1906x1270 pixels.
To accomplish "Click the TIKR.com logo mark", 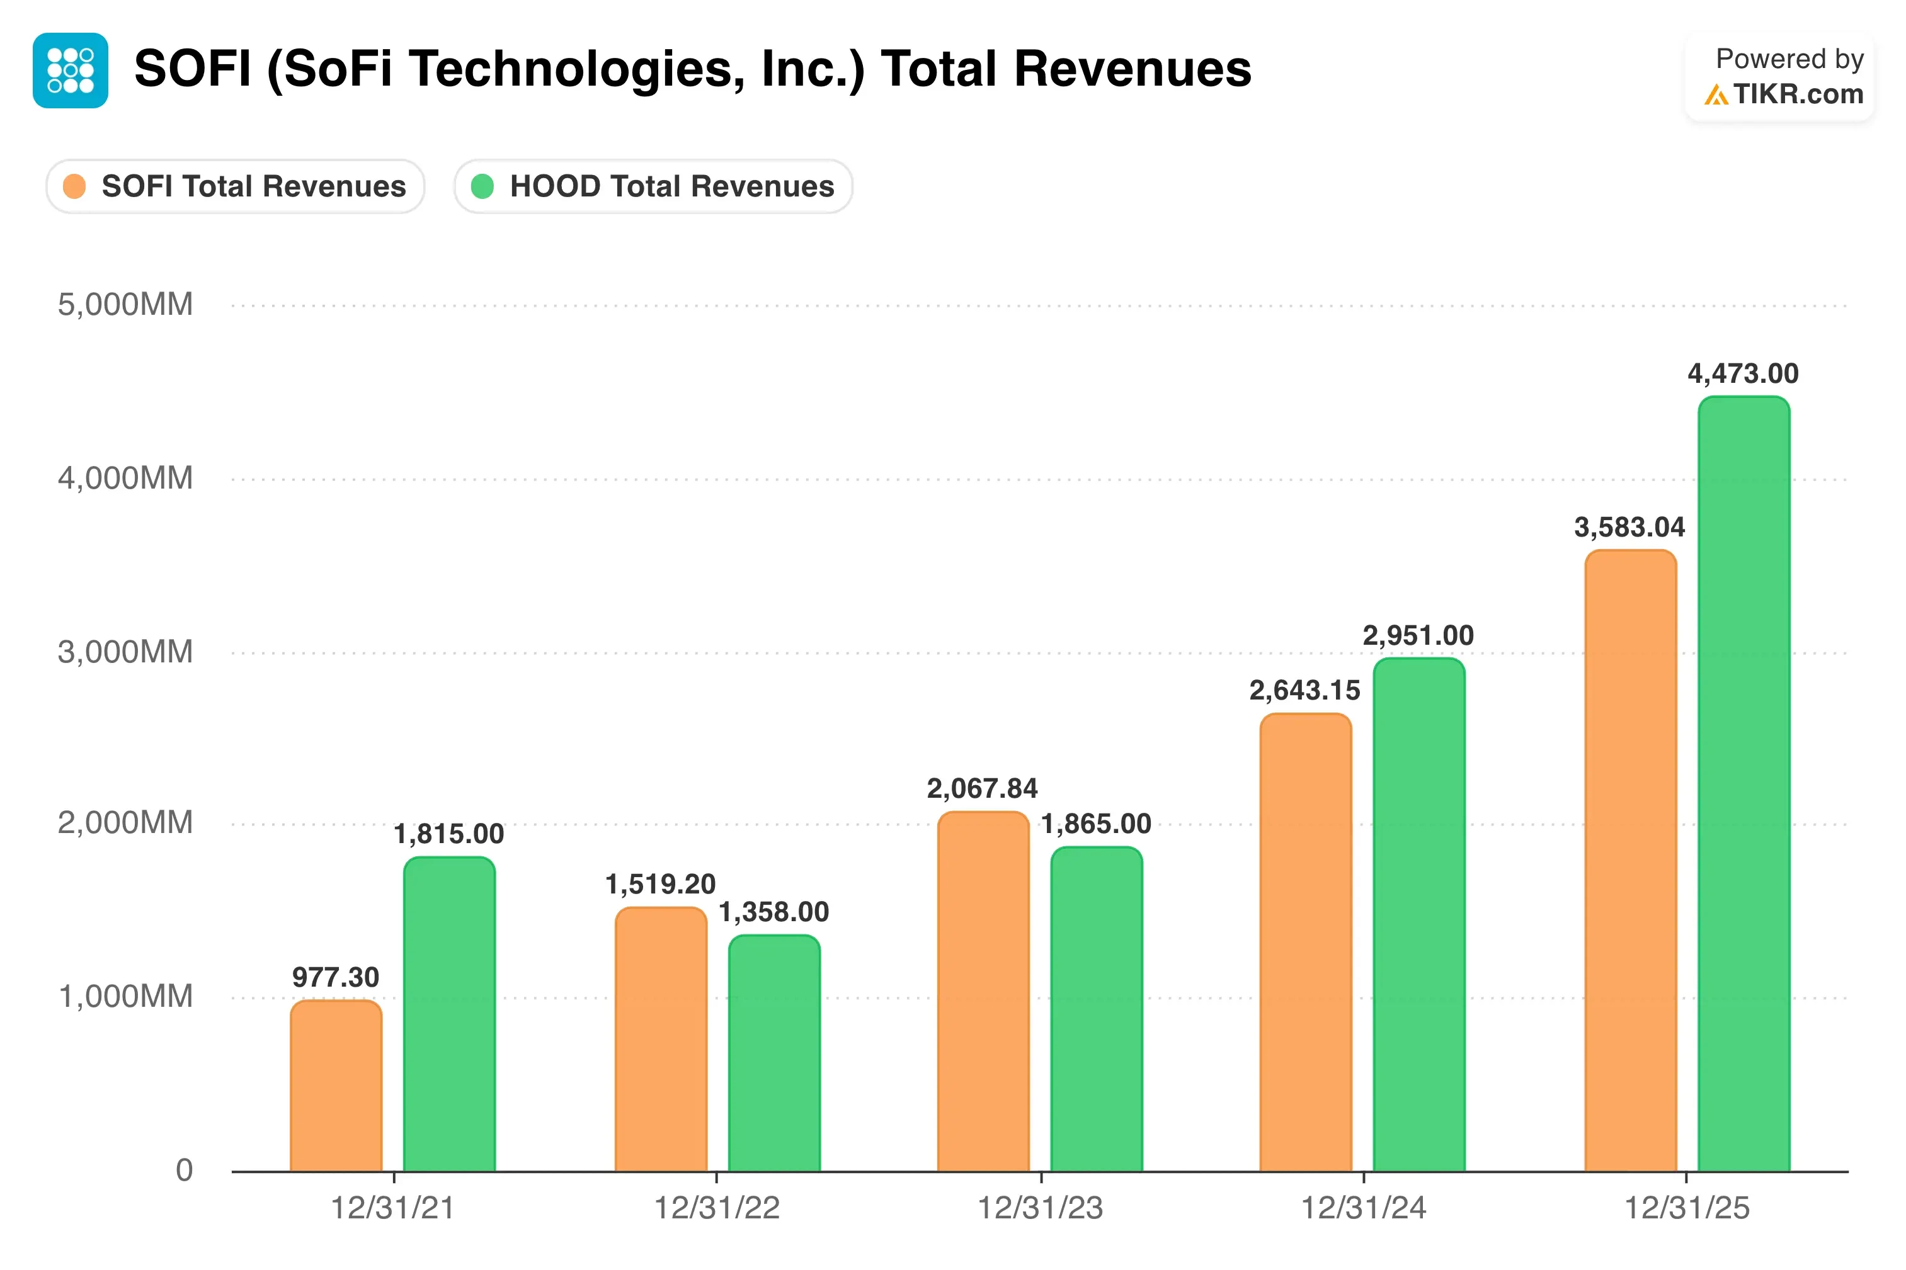I will pos(1716,95).
